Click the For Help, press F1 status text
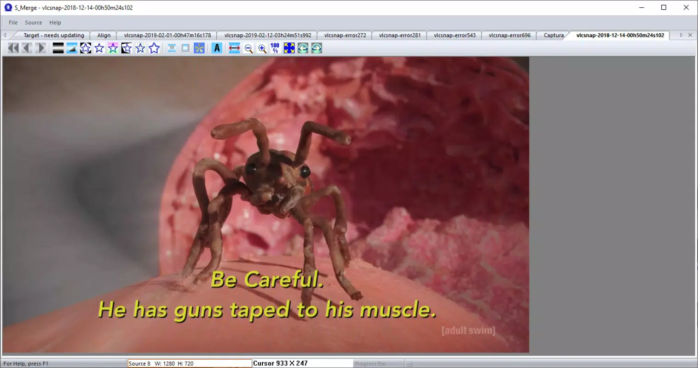This screenshot has width=698, height=368. (26, 364)
